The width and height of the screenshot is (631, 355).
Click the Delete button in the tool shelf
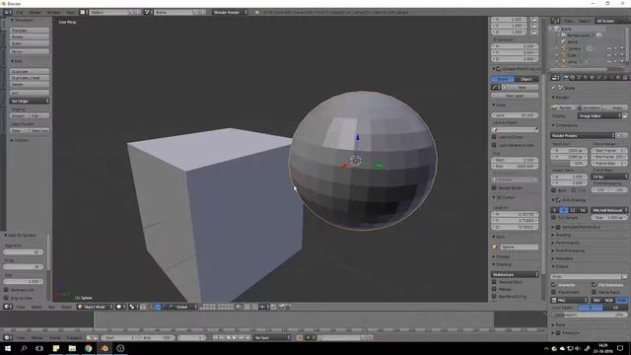click(x=30, y=85)
